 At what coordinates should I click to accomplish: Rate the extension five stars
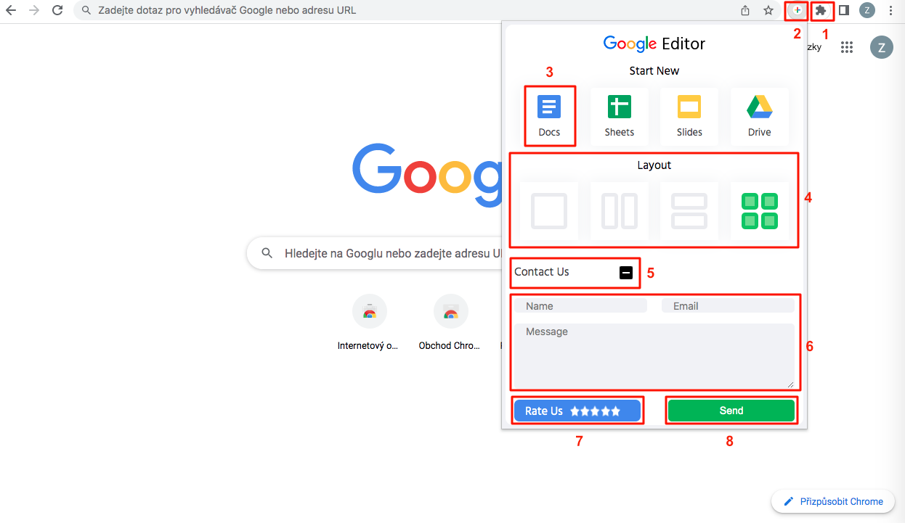tap(577, 410)
